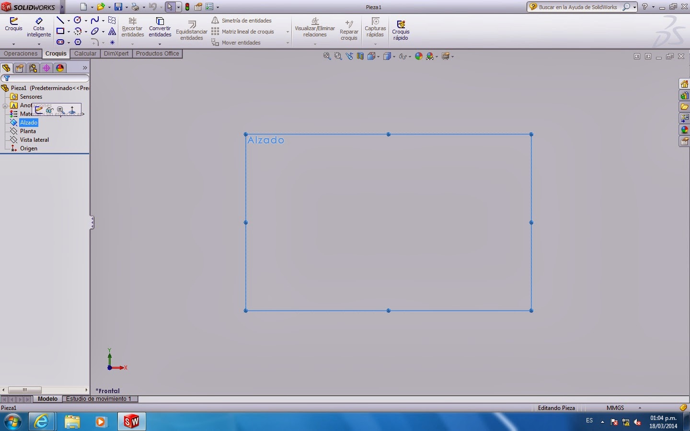Pick the Corner Rectangle tool

(60, 31)
